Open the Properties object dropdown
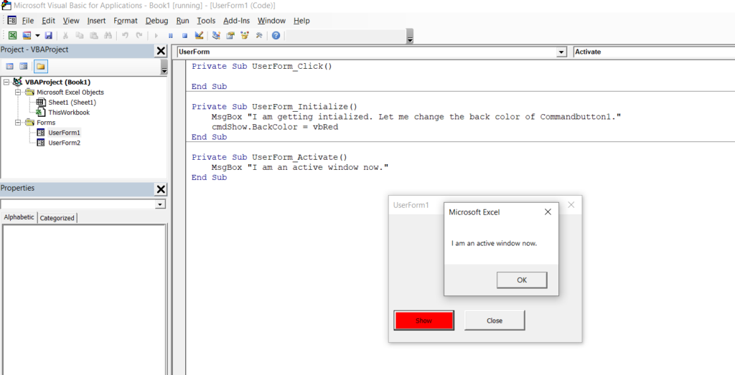Viewport: 735px width, 375px height. pos(161,204)
